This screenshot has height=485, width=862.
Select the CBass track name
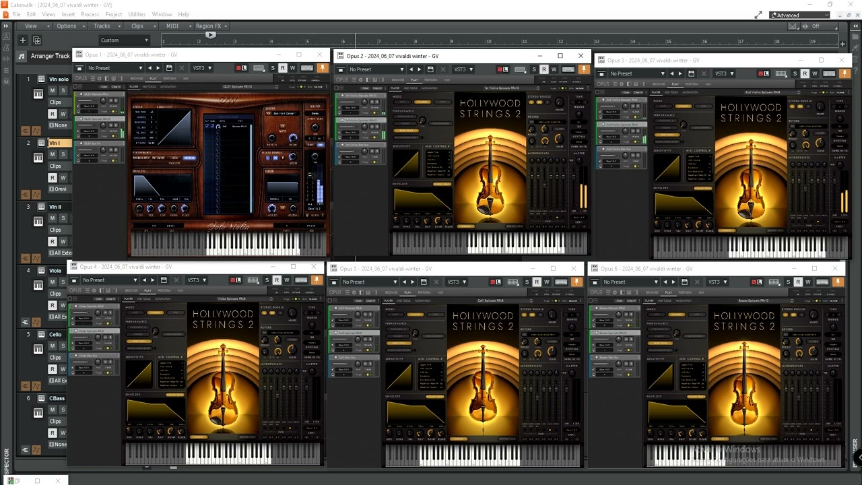tap(57, 398)
